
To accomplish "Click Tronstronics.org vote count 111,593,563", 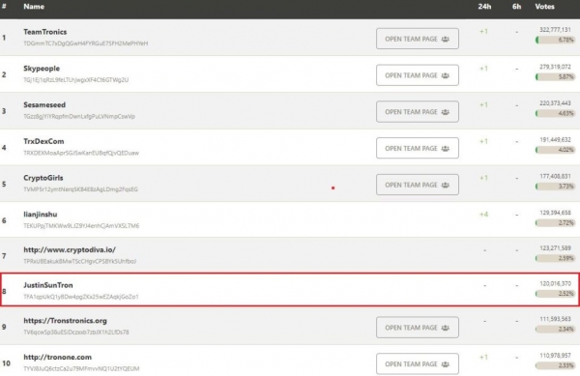I will tap(555, 319).
